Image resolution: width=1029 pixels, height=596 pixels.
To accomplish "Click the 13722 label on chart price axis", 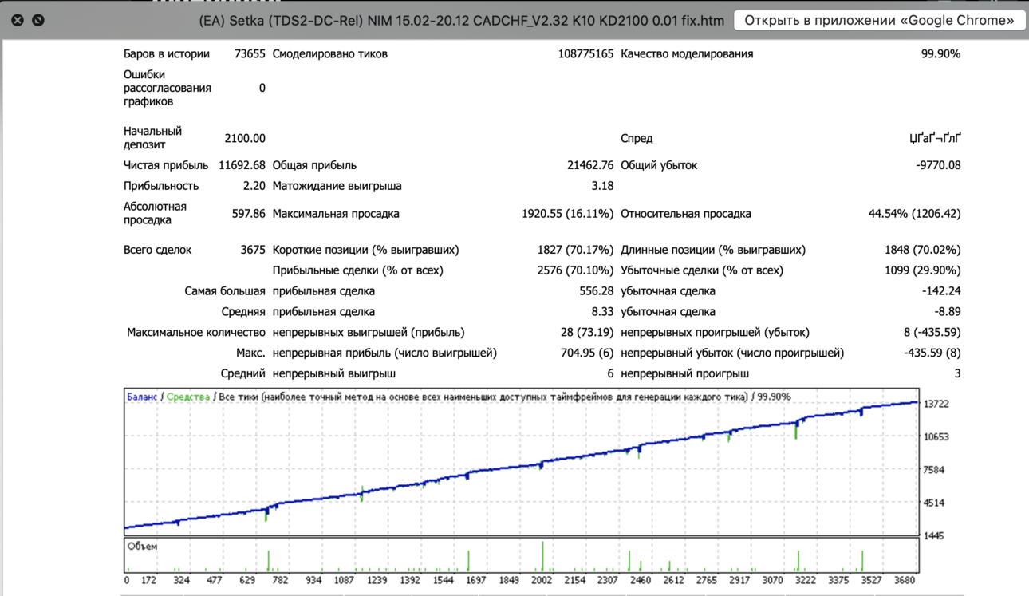I will [936, 404].
